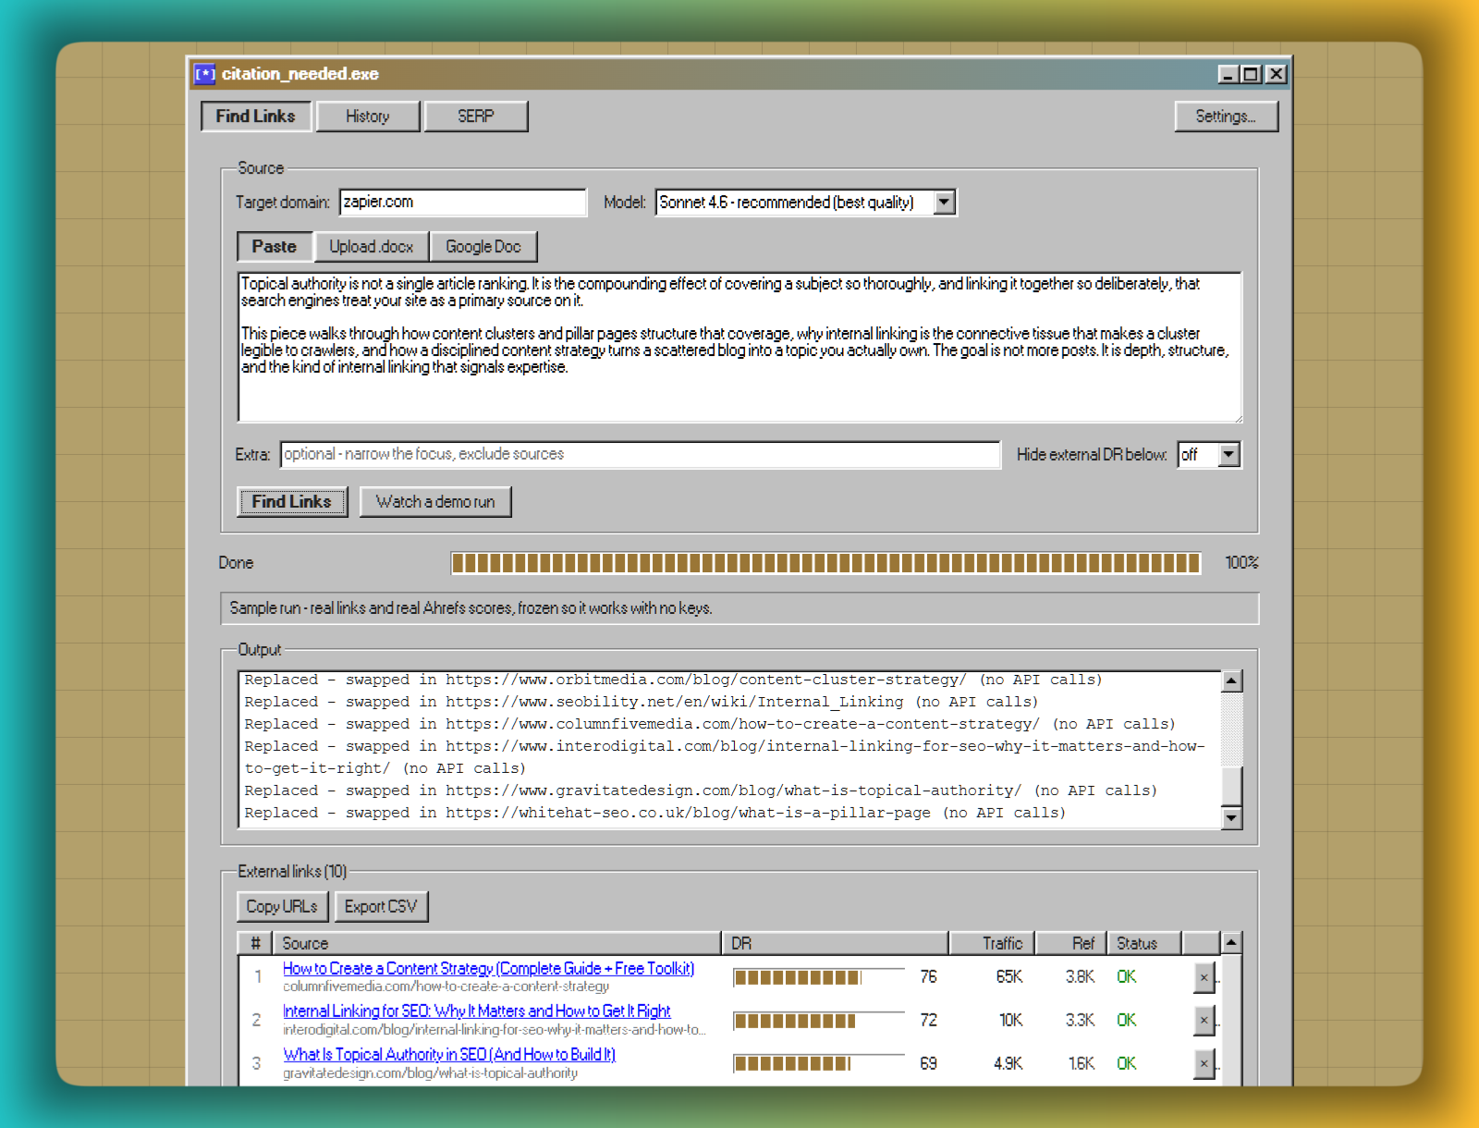Sort by the # column header

(255, 944)
